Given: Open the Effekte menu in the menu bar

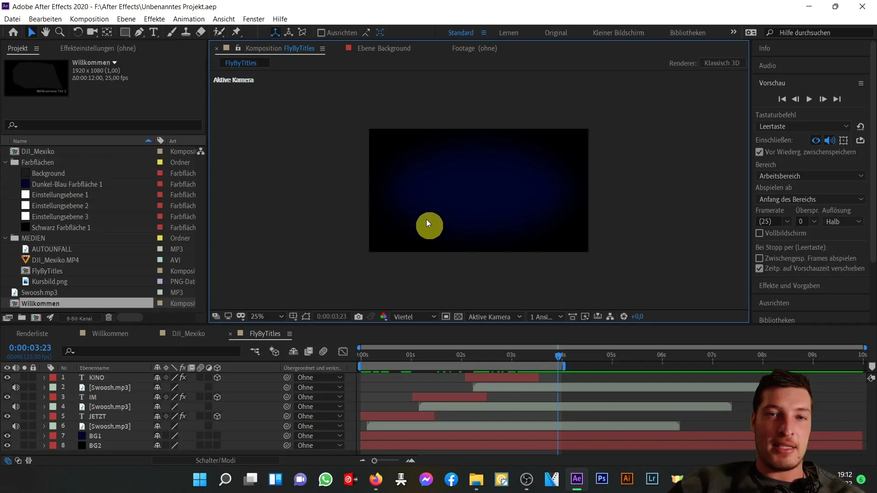Looking at the screenshot, I should 154,19.
